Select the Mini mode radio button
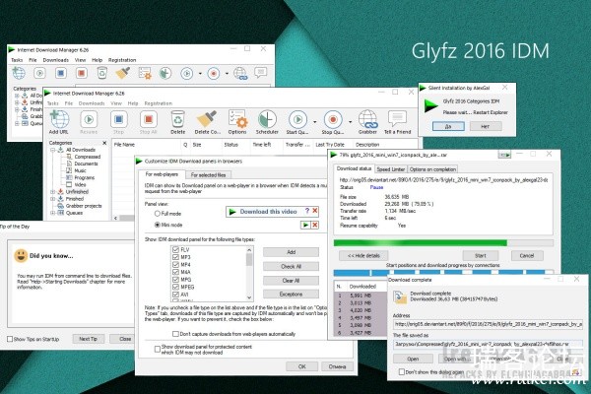The width and height of the screenshot is (591, 394). pyautogui.click(x=158, y=225)
